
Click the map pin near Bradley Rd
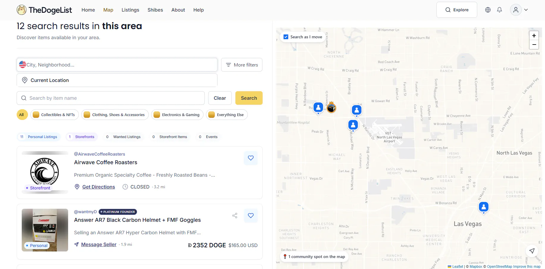(x=357, y=110)
